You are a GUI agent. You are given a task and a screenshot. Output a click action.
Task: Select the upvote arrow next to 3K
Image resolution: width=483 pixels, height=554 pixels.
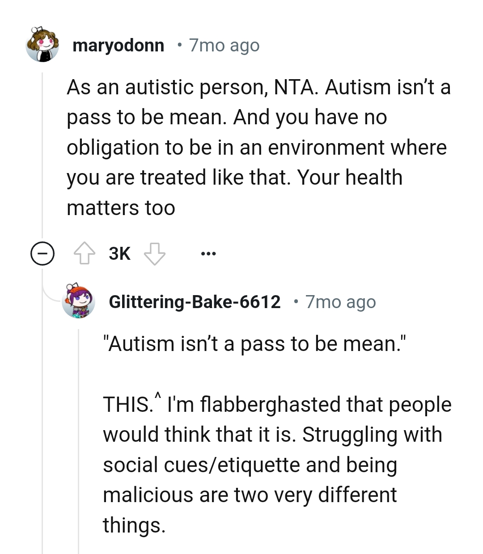click(x=85, y=253)
